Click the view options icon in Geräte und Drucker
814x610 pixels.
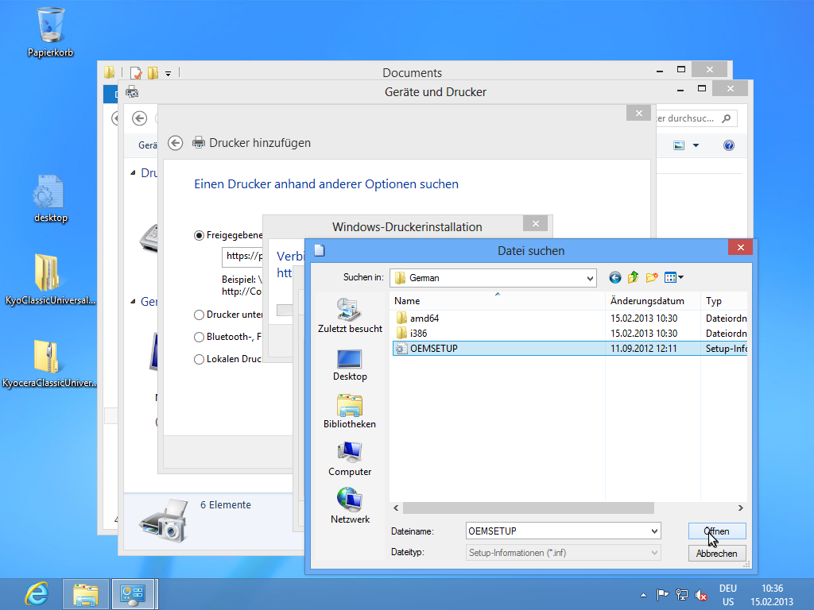tap(679, 145)
